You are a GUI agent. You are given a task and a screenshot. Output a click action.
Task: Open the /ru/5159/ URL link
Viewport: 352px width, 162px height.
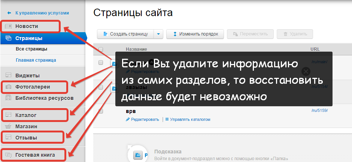click(319, 111)
